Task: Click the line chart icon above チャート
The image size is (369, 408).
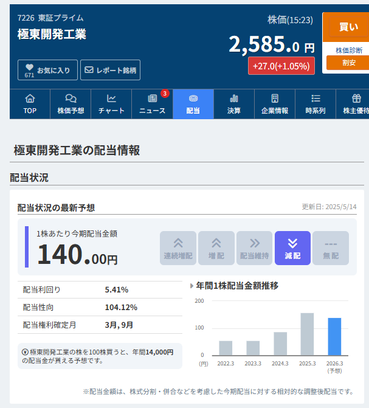Action: [111, 99]
